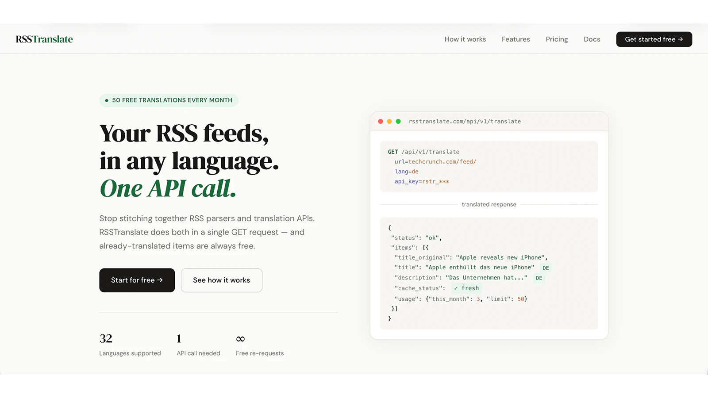The height and width of the screenshot is (398, 708).
Task: Click the api_key=rstr_*** parameter line
Action: click(x=422, y=181)
